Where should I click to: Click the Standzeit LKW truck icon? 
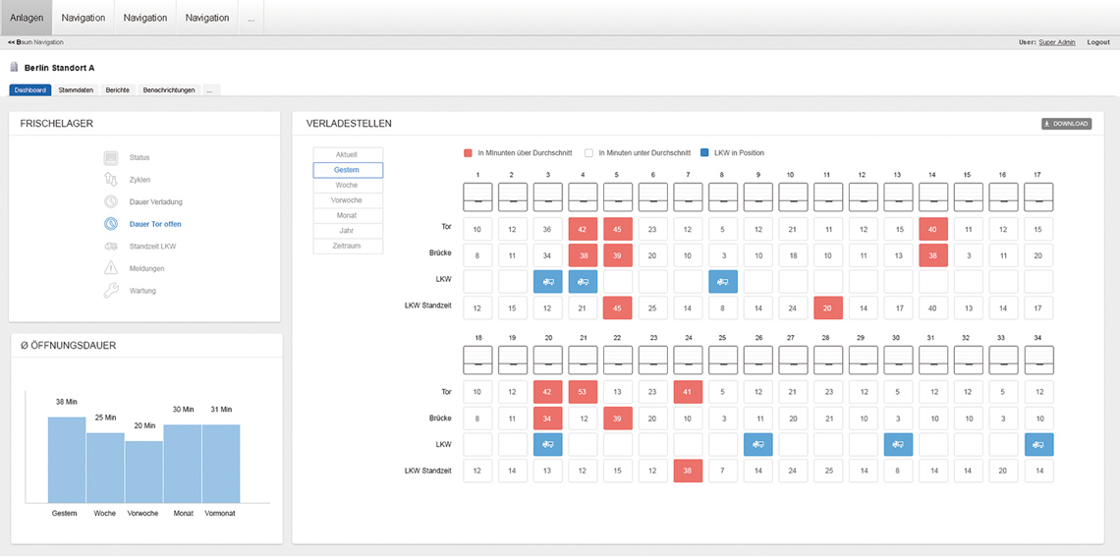pyautogui.click(x=111, y=247)
